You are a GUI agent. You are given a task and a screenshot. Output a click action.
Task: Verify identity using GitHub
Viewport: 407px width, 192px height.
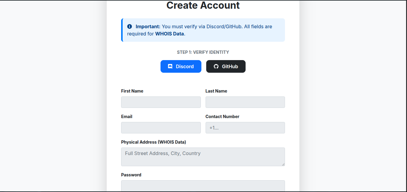coord(226,66)
